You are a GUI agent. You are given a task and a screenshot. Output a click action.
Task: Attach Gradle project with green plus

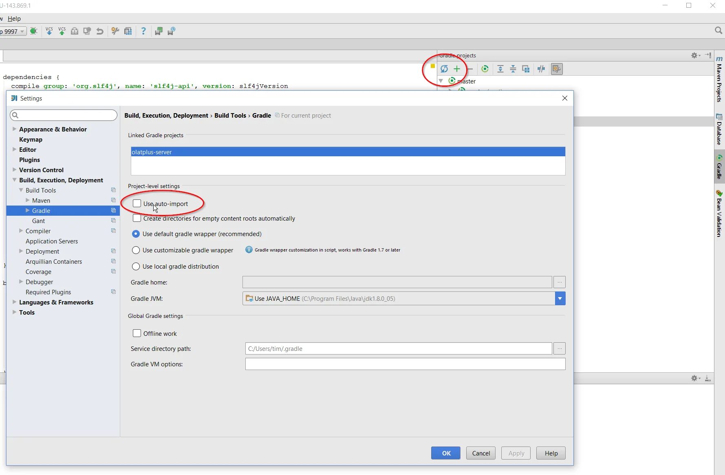click(457, 69)
